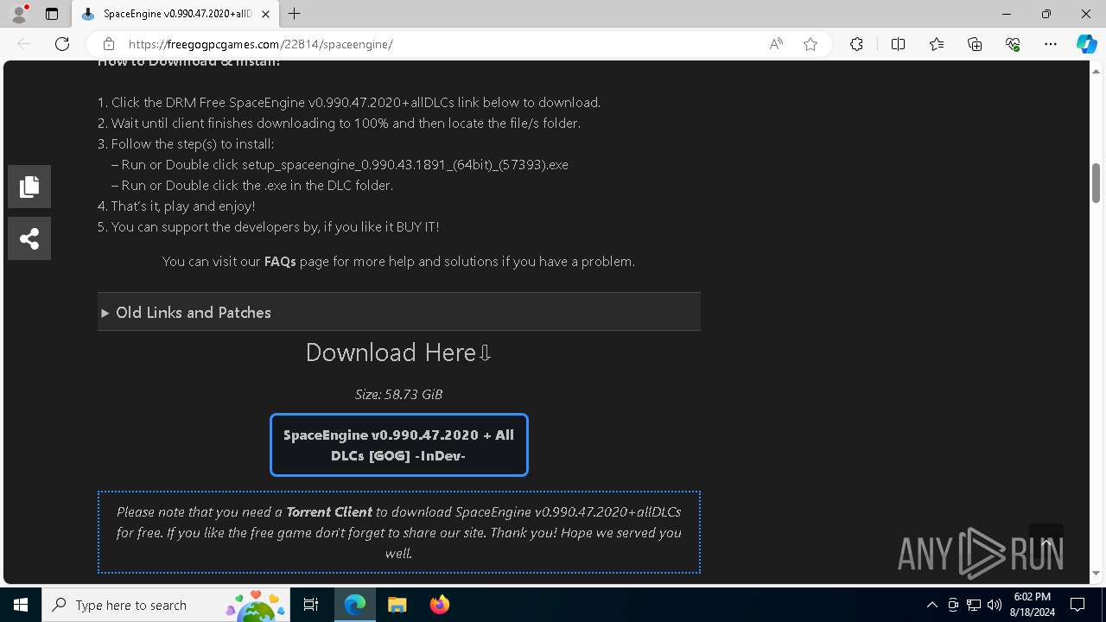This screenshot has height=622, width=1106.
Task: Click the Read aloud icon
Action: (776, 44)
